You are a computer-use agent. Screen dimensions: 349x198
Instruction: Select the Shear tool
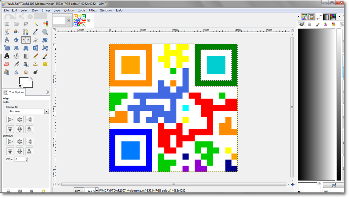pos(16,48)
